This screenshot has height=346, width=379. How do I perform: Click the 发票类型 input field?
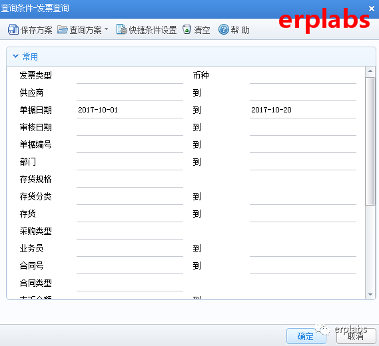point(130,76)
